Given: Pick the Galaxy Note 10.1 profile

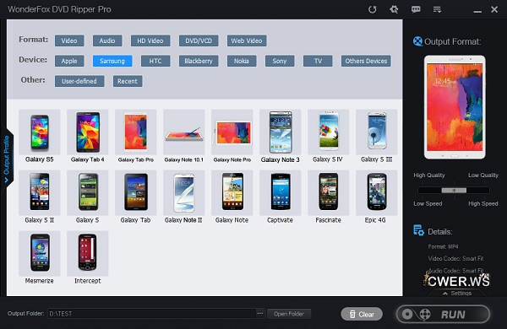Looking at the screenshot, I should point(184,137).
